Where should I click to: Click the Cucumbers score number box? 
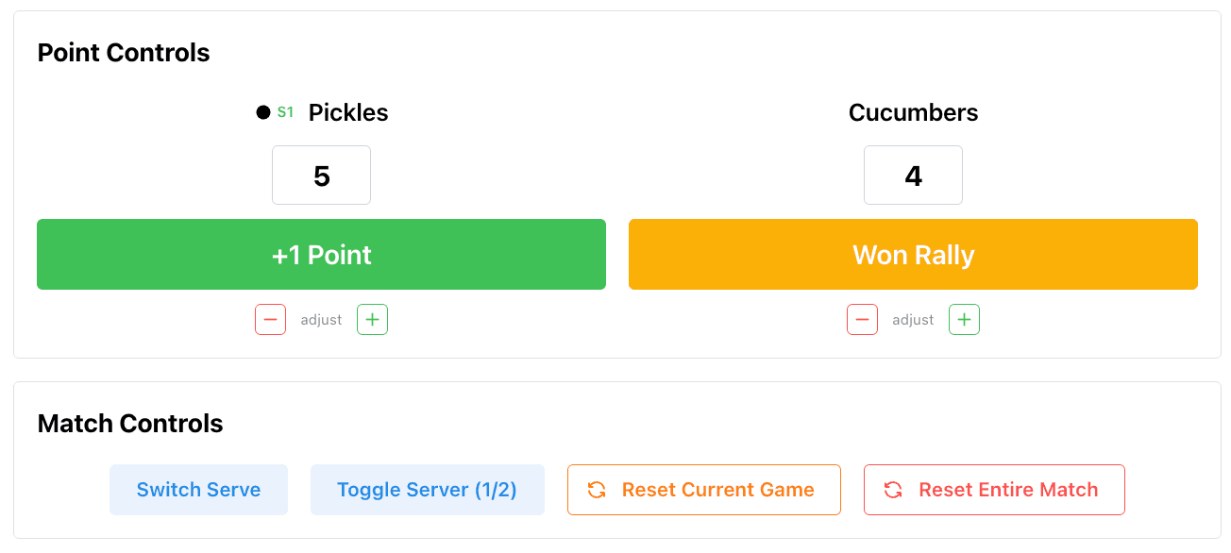[x=913, y=175]
